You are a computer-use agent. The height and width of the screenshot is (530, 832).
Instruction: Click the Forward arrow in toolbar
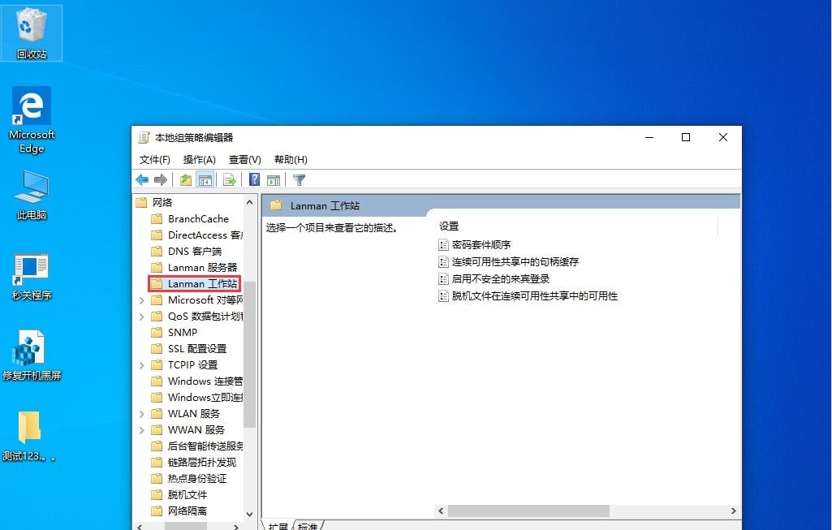point(160,180)
